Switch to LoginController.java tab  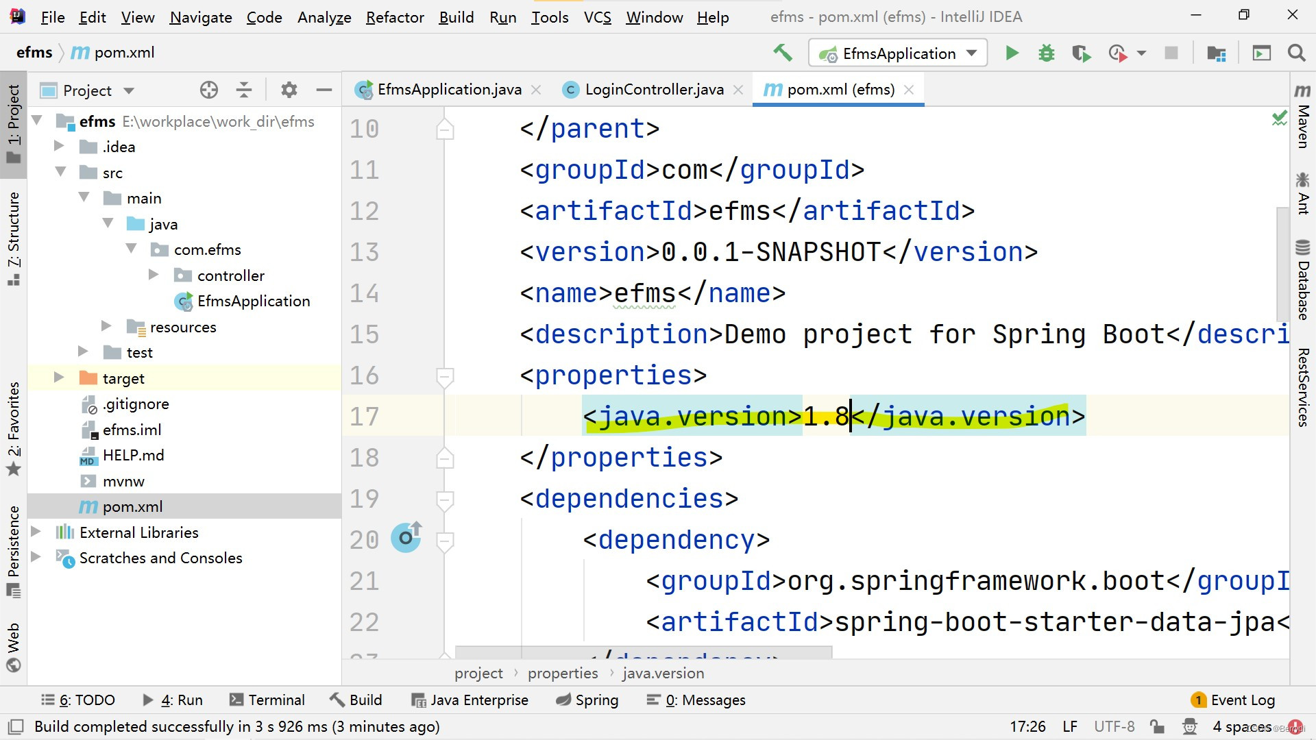[653, 90]
